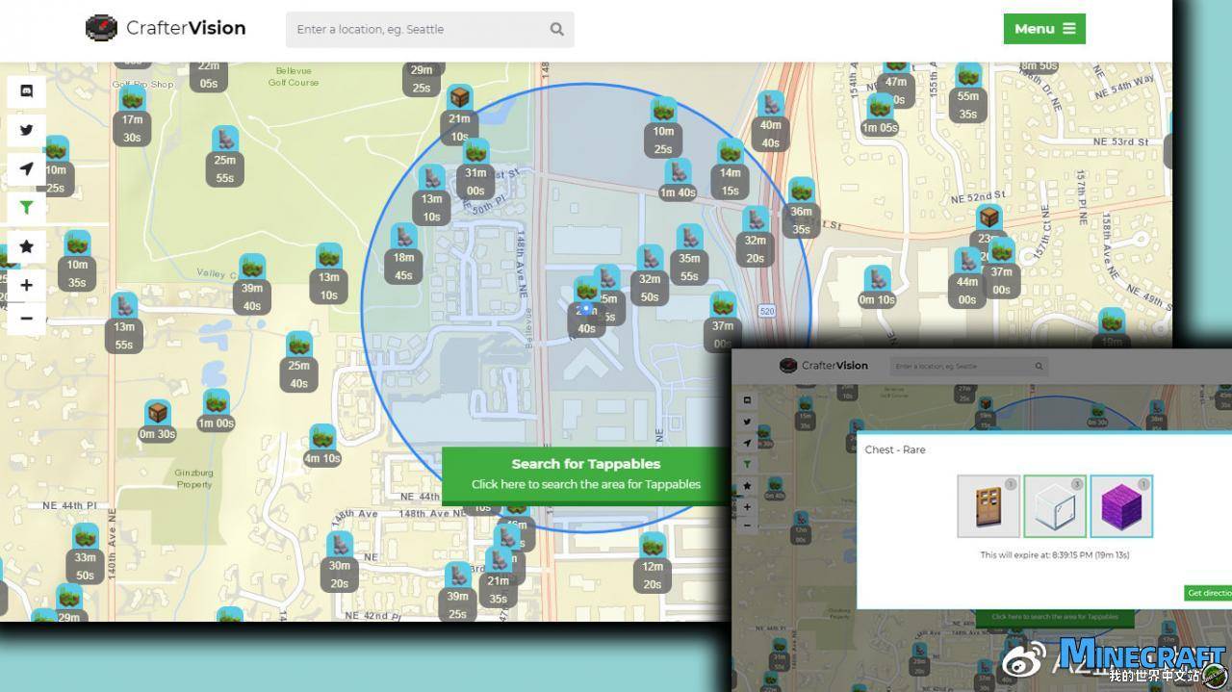Focus the location search field
Viewport: 1232px width, 692px height.
coord(419,29)
